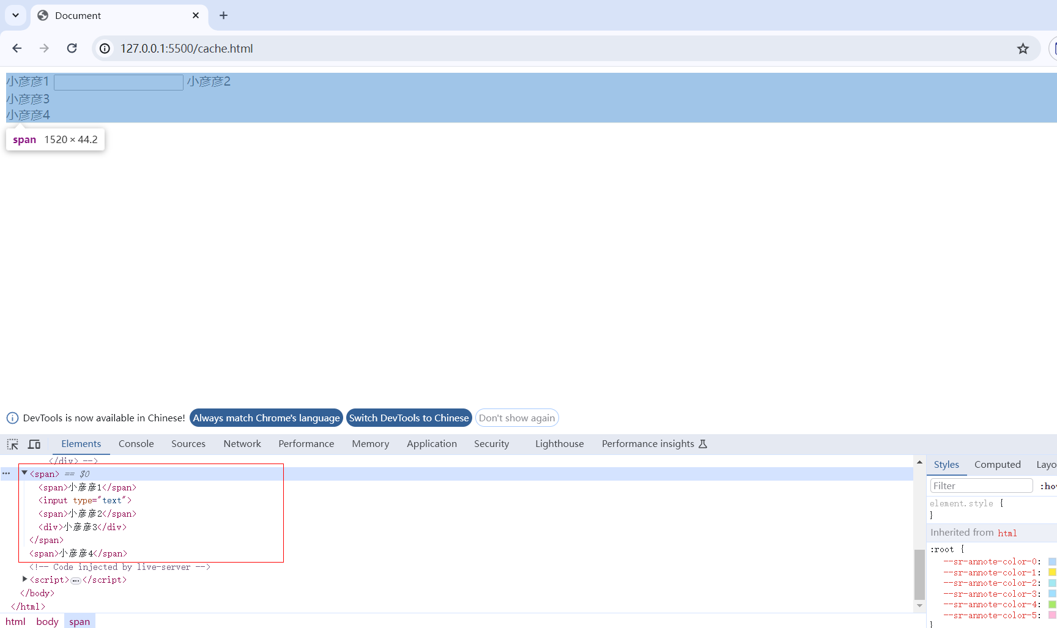Select the closing html tag node
This screenshot has height=628, width=1057.
point(28,607)
